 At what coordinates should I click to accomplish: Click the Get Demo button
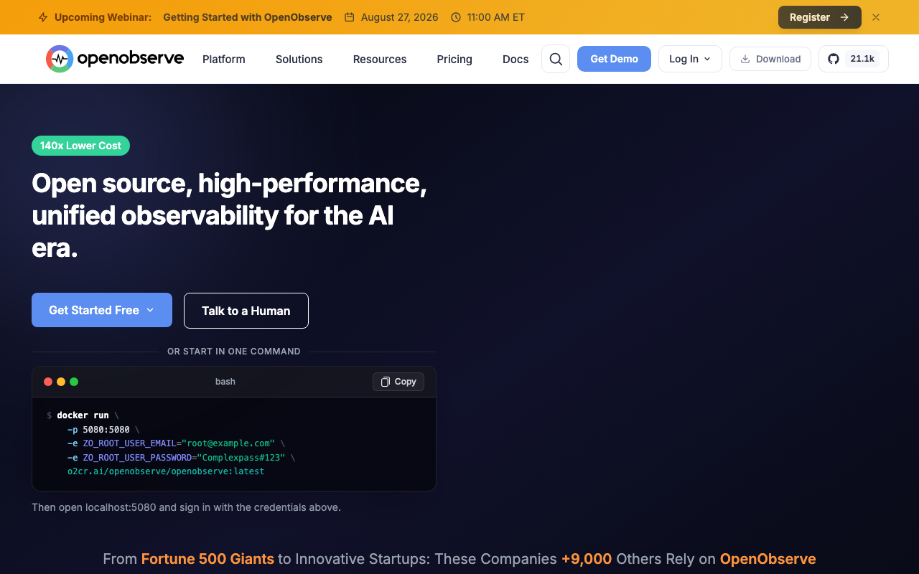coord(614,59)
